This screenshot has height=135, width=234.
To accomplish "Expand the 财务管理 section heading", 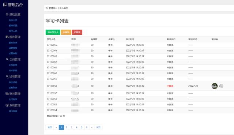I will (15, 94).
